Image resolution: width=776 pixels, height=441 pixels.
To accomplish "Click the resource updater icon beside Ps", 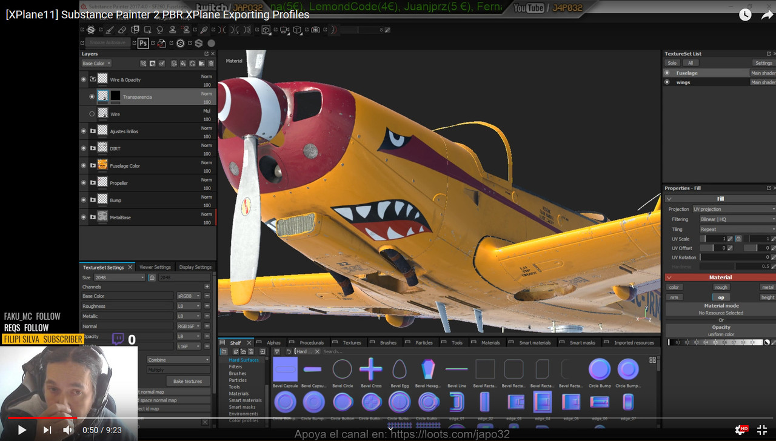I will (162, 43).
